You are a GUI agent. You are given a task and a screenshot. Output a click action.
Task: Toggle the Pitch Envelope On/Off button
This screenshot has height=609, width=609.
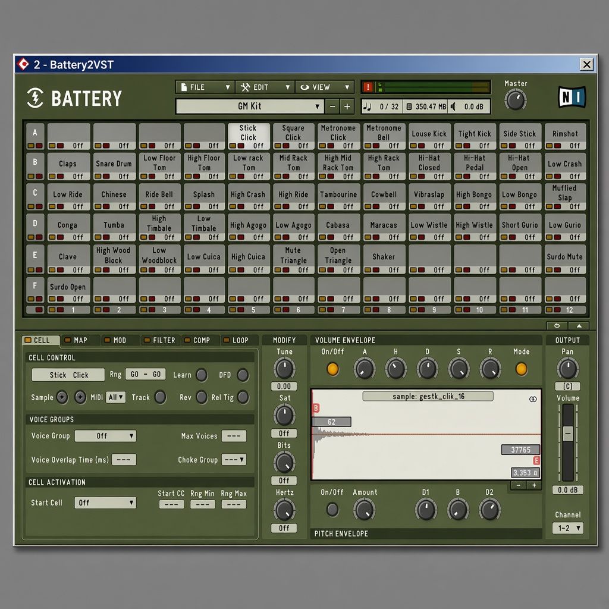click(x=332, y=509)
